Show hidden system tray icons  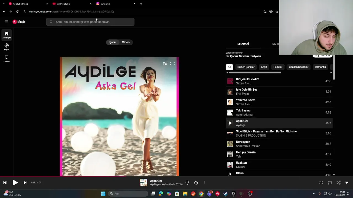[314, 194]
